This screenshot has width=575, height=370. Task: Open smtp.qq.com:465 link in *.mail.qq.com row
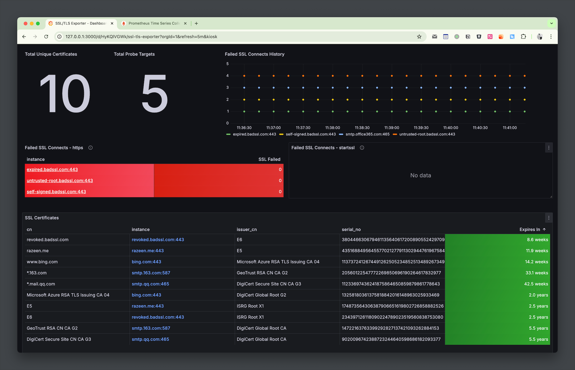click(x=150, y=284)
